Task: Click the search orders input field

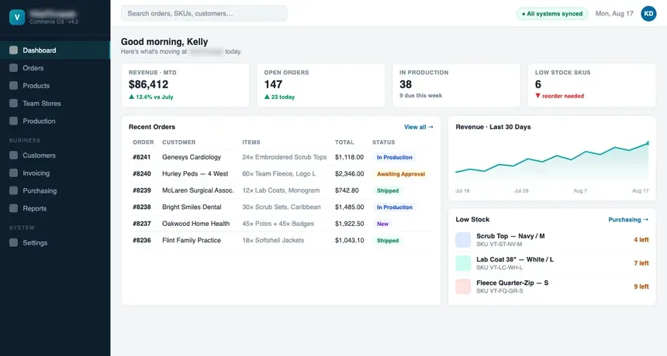Action: (204, 14)
